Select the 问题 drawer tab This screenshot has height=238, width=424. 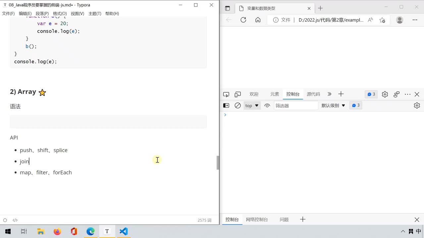[284, 219]
